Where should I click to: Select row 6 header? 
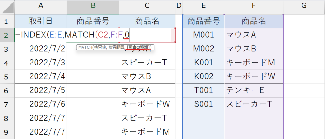point(7,90)
